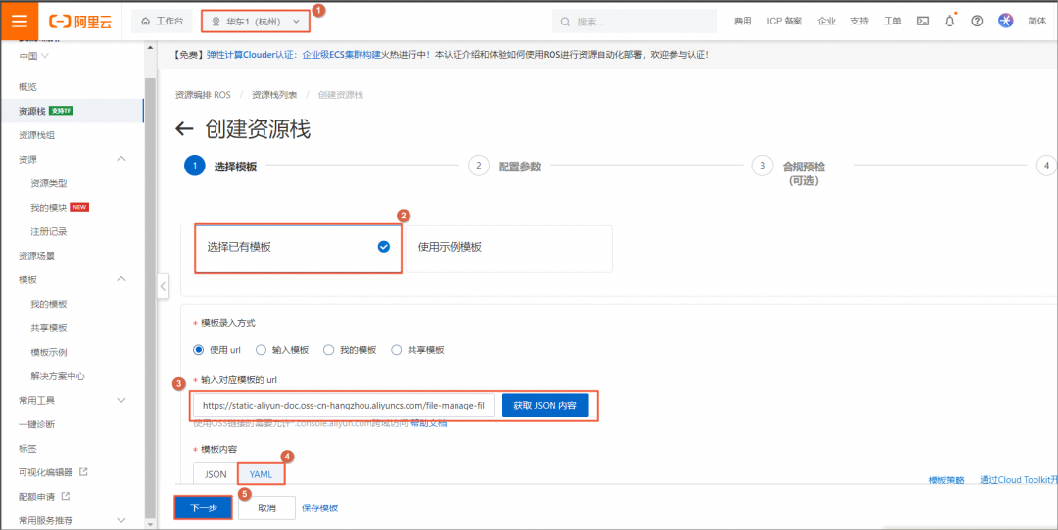The image size is (1058, 530).
Task: Click the Alibaba Cloud logo
Action: pos(80,22)
